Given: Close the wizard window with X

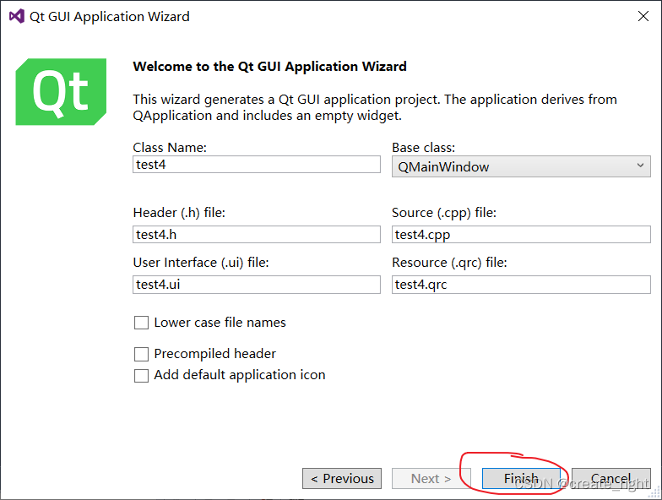Looking at the screenshot, I should [643, 16].
